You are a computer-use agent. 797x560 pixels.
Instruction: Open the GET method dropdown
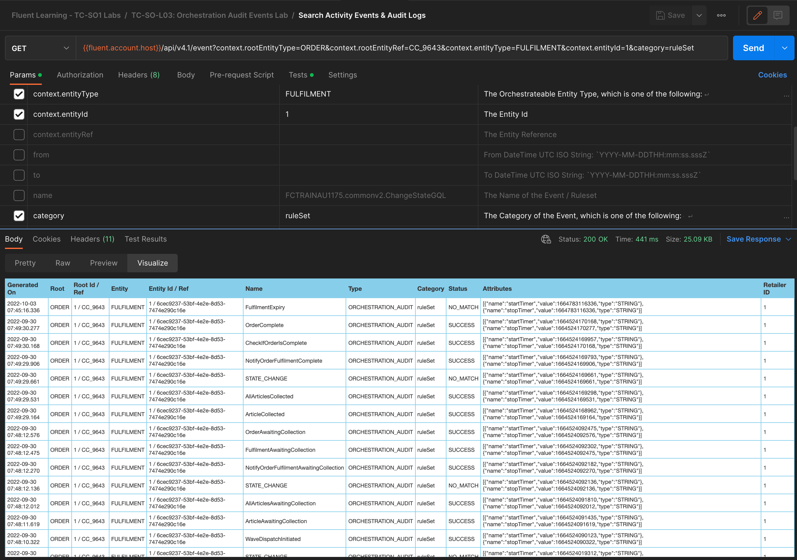(40, 48)
